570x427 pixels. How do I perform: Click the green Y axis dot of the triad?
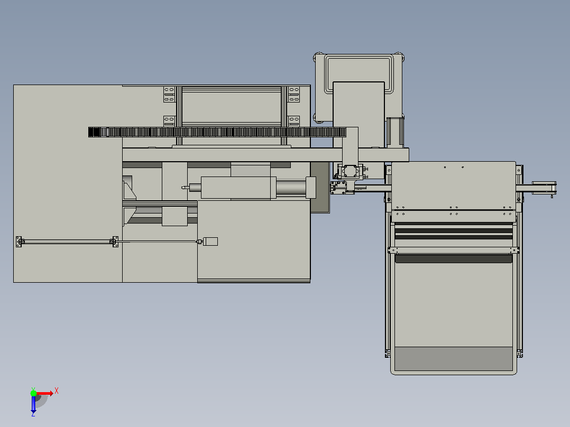[x=33, y=393]
